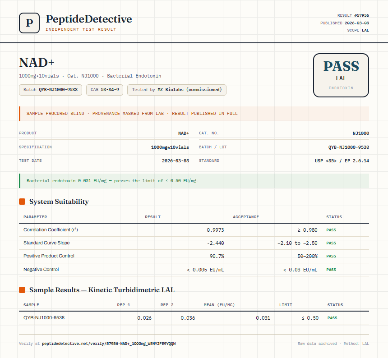Click the Batch QYB-NJ1000-9538 chip

coord(51,90)
